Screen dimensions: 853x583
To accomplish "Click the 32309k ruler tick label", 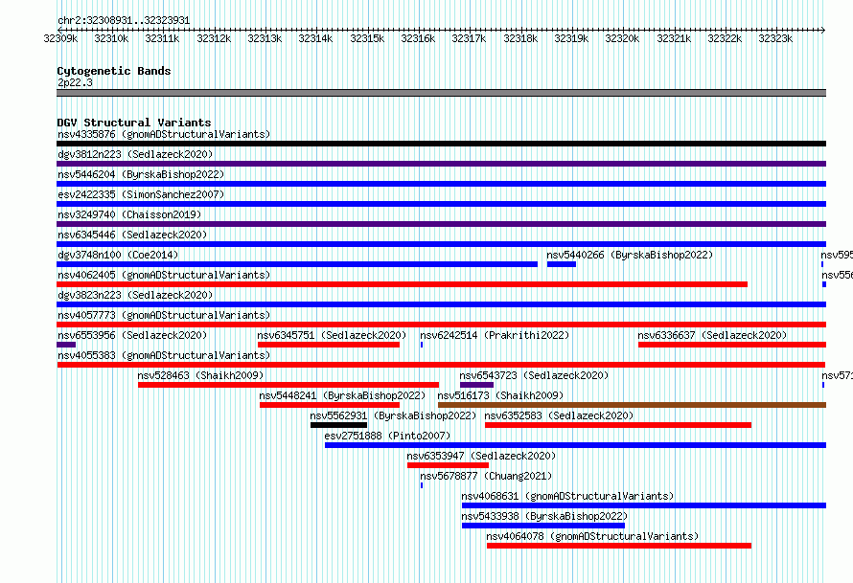I will [60, 38].
